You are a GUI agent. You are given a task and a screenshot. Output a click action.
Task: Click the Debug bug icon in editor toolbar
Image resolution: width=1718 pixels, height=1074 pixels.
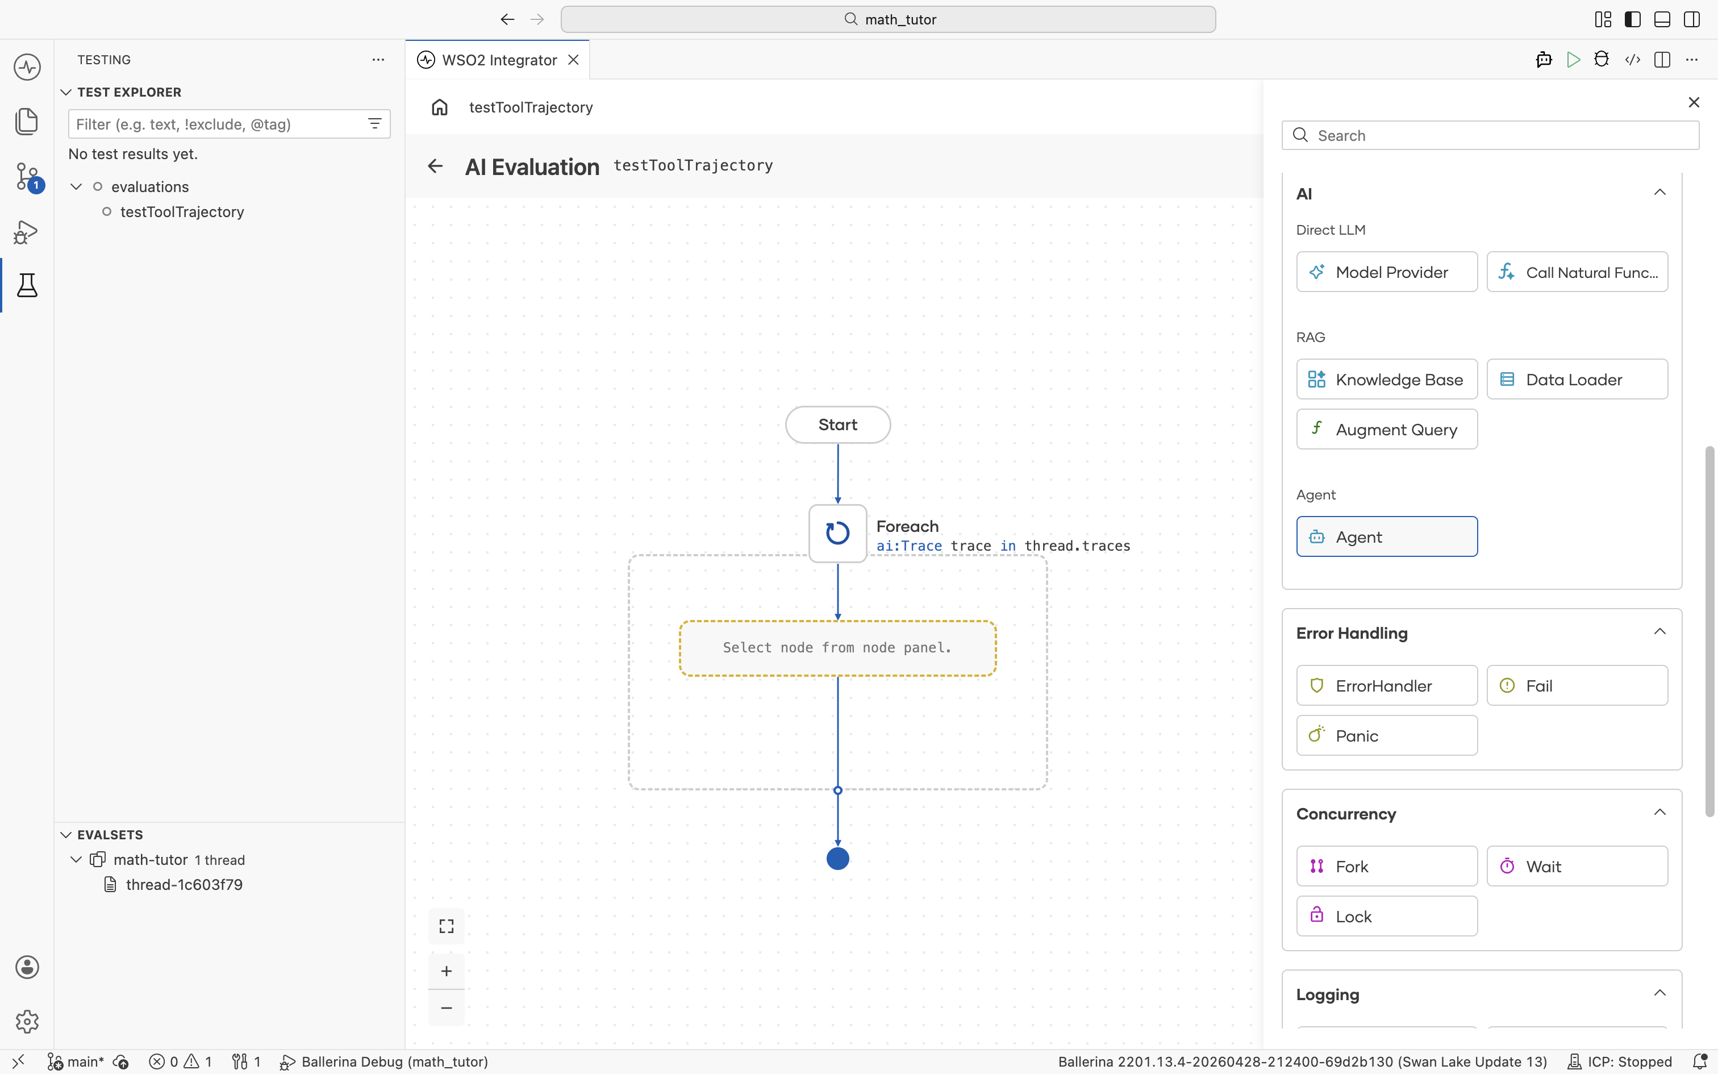click(1602, 60)
